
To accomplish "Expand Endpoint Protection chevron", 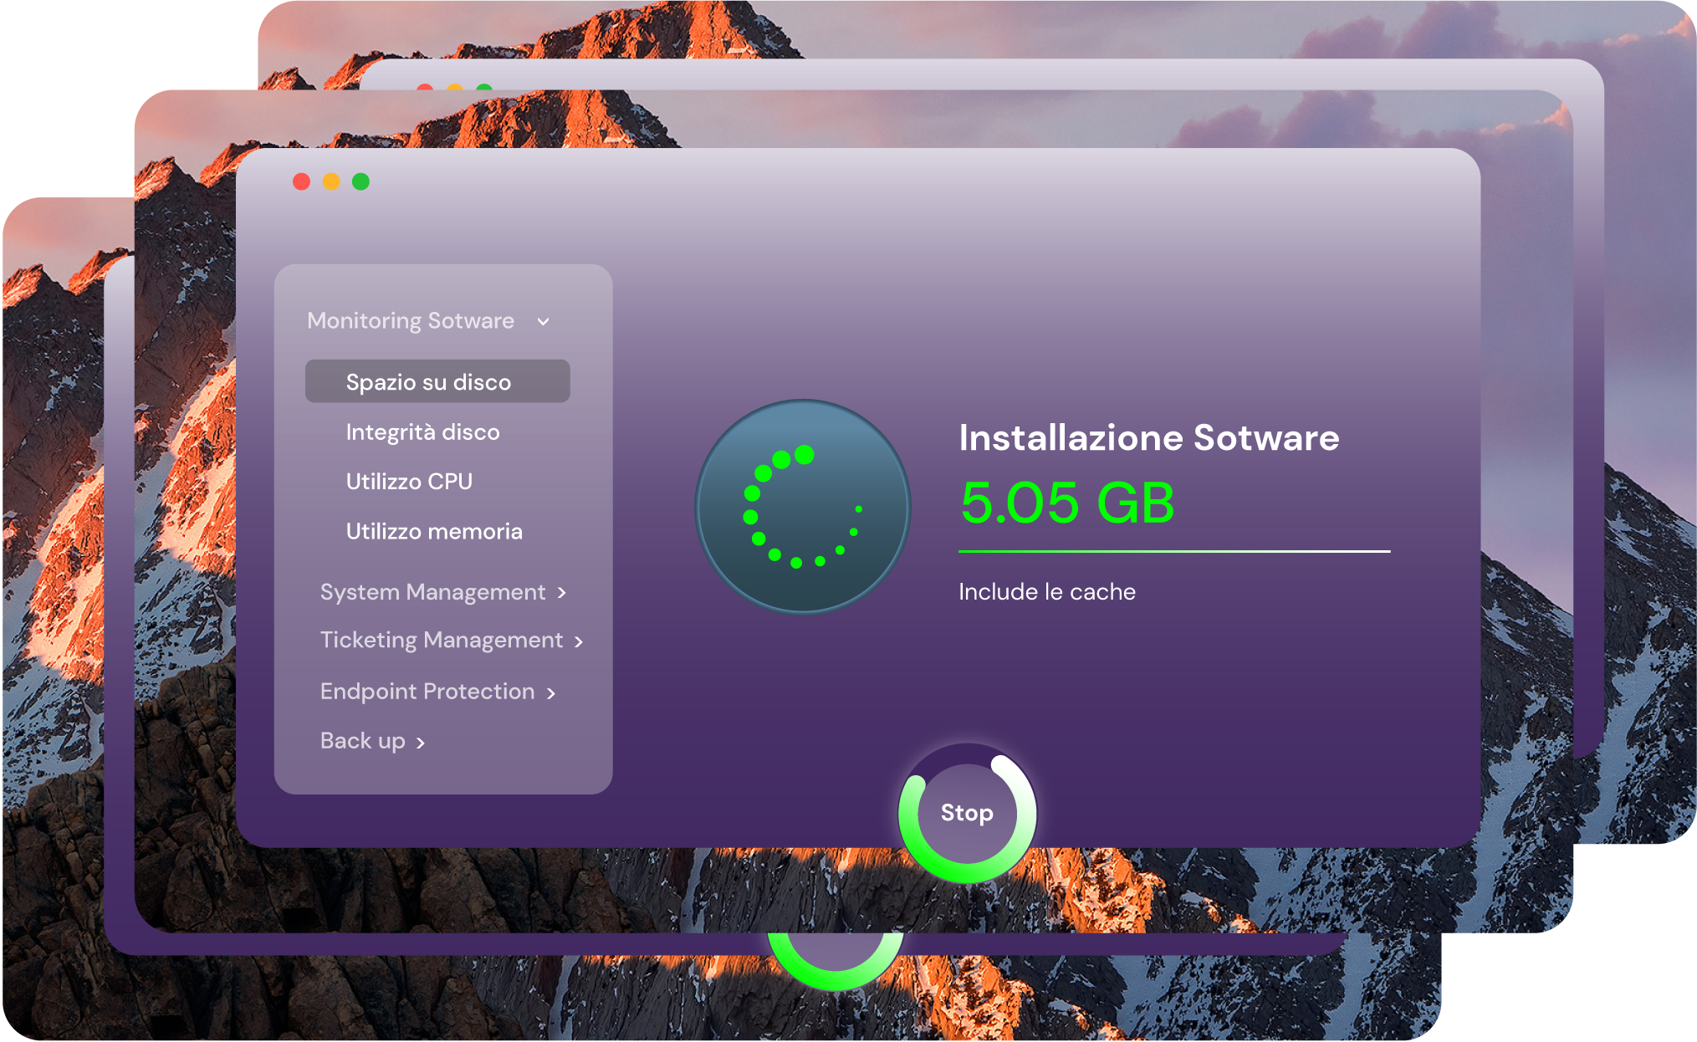I will [x=551, y=693].
